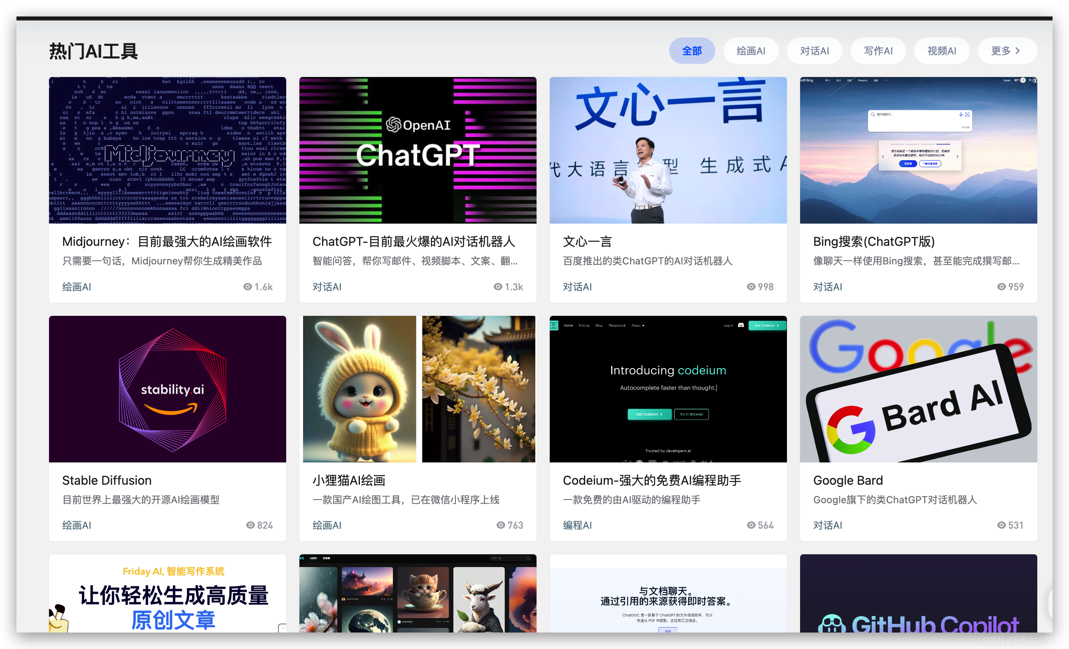Click description Google旗下的类ChatGPT对话机器人
The width and height of the screenshot is (1069, 649).
(895, 500)
